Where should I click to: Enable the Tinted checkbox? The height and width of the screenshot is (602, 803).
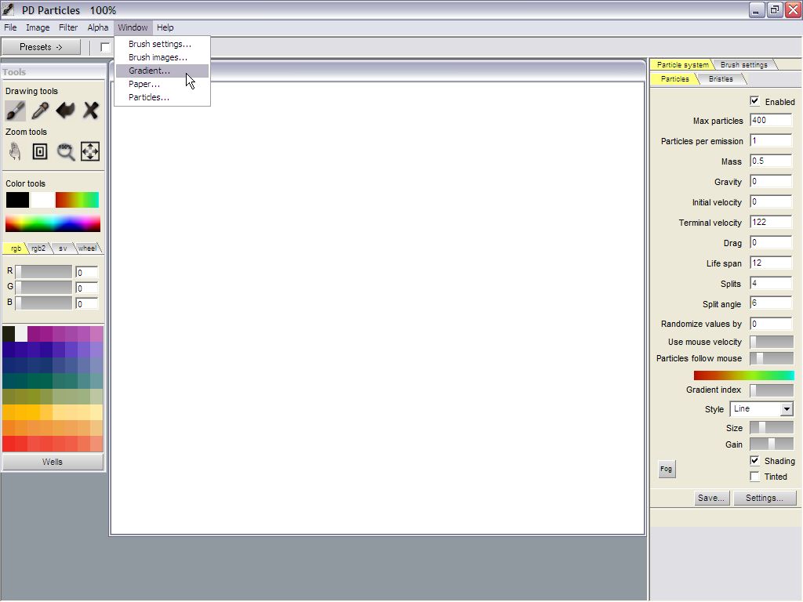[754, 477]
